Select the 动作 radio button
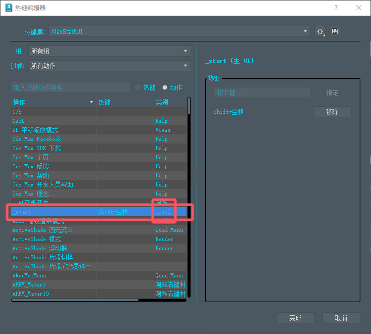Image resolution: width=371 pixels, height=334 pixels. coord(164,87)
